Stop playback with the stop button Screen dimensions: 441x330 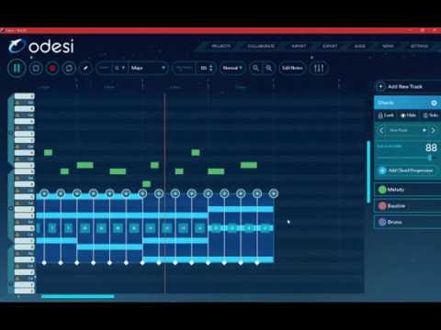click(36, 68)
